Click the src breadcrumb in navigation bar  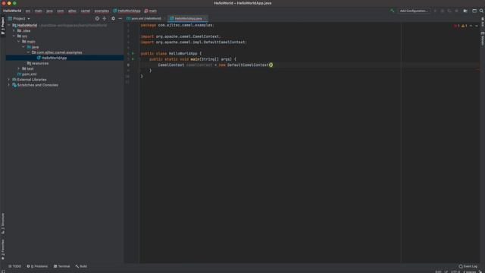28,11
